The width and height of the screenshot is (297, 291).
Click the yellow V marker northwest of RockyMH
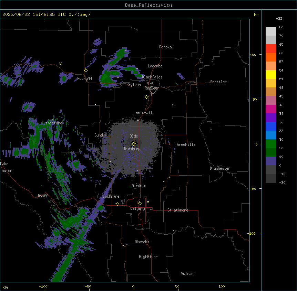(x=60, y=64)
